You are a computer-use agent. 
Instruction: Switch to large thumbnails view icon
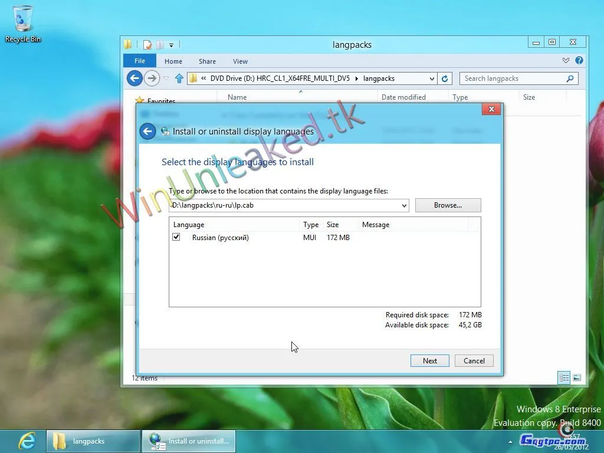coord(577,378)
